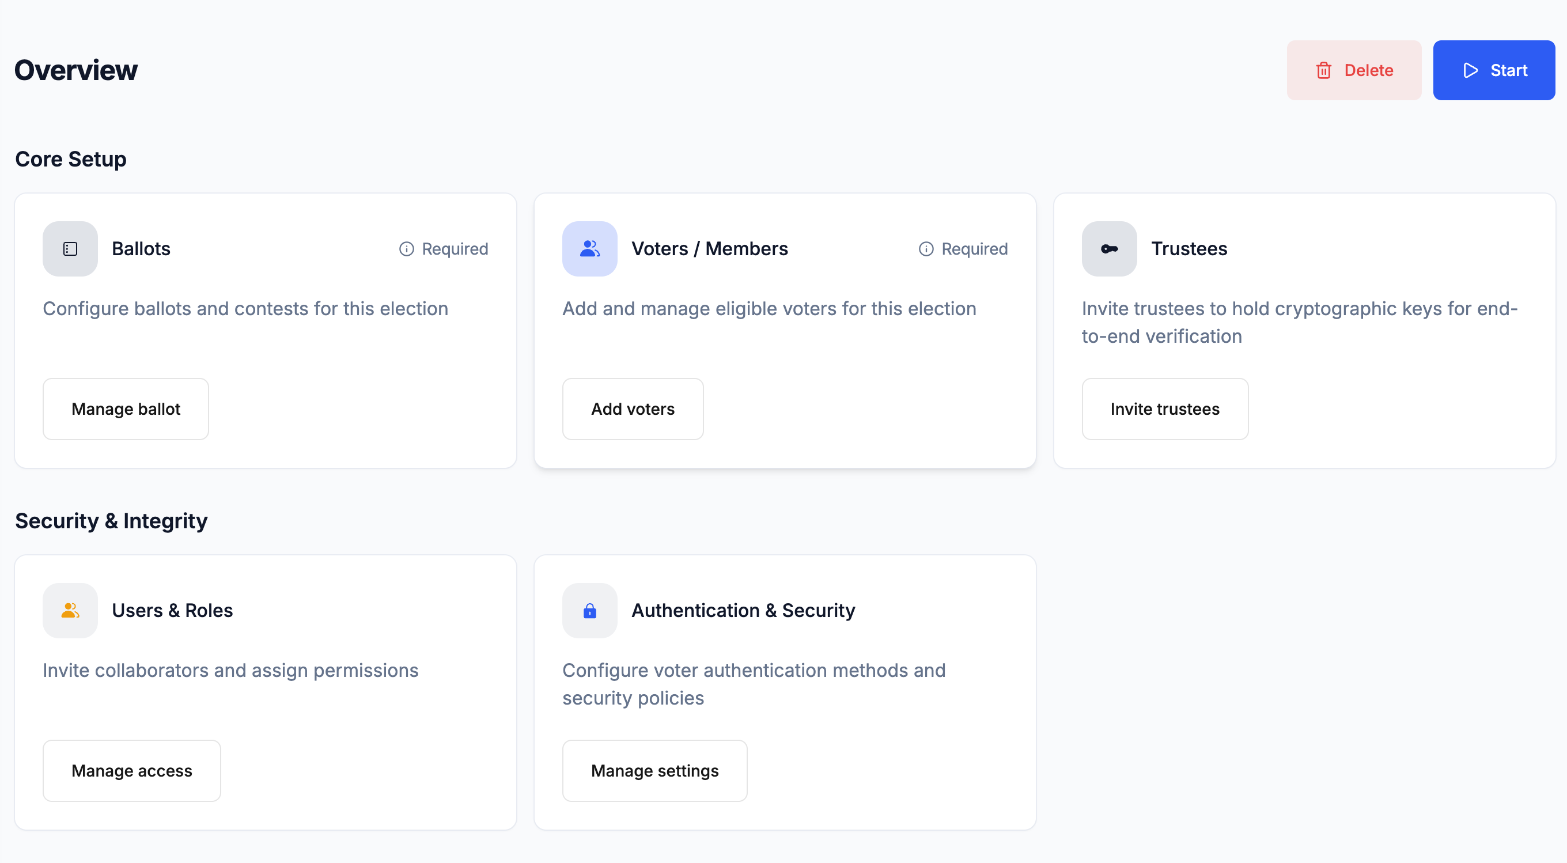Click the Ballots card icon
This screenshot has height=863, width=1567.
coord(70,248)
